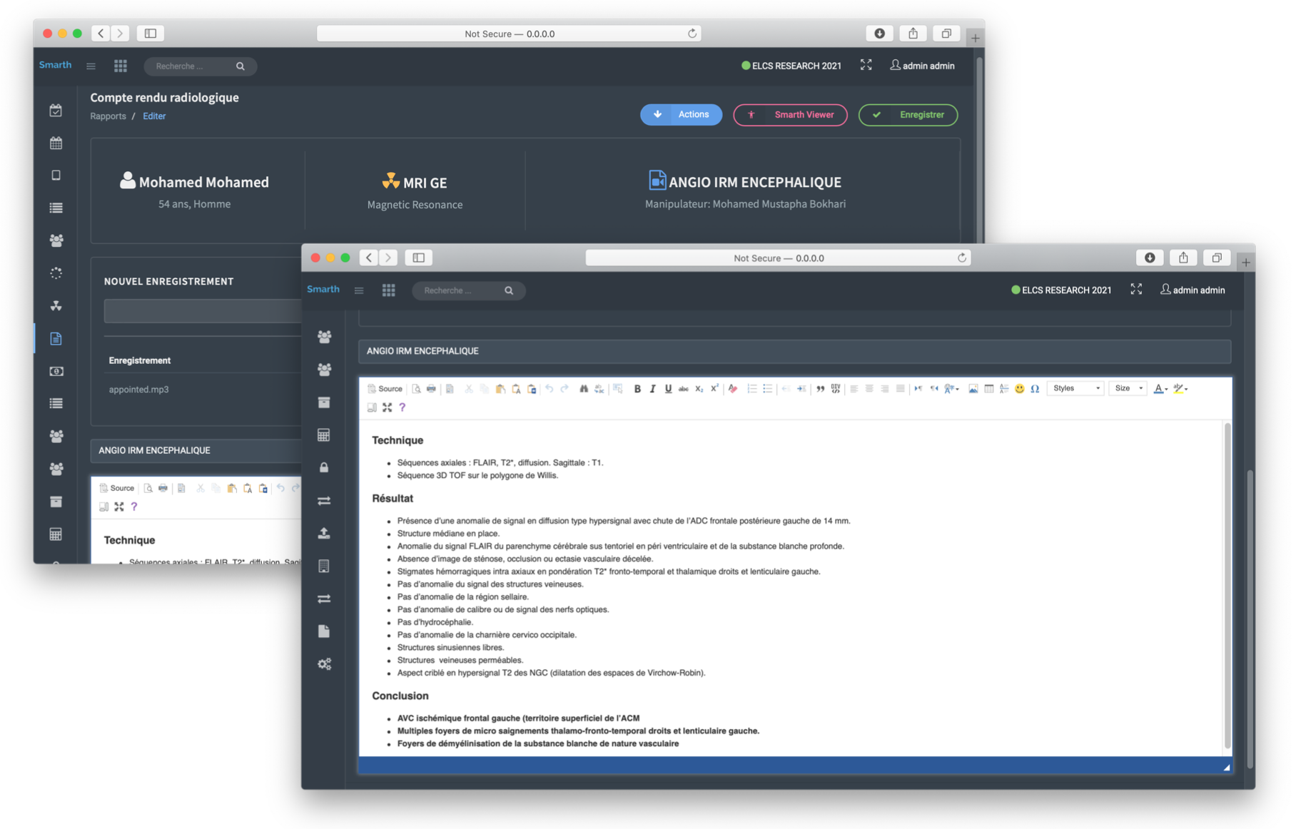
Task: Open the apps grid icon in back window
Action: coord(121,66)
